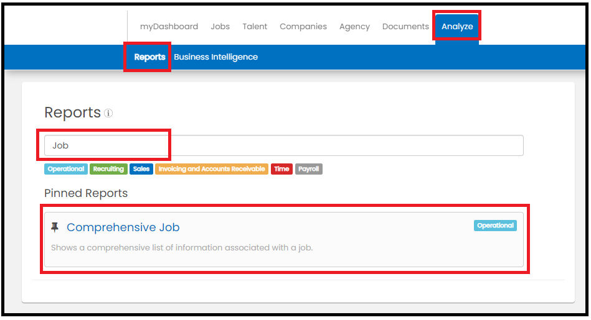Click the Operational badge on the report card

point(495,226)
